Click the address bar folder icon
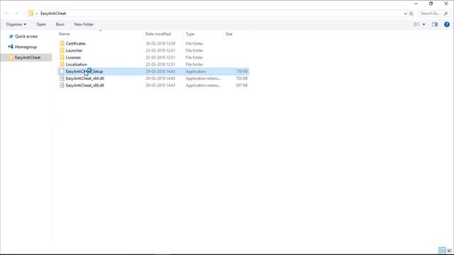 (x=31, y=13)
